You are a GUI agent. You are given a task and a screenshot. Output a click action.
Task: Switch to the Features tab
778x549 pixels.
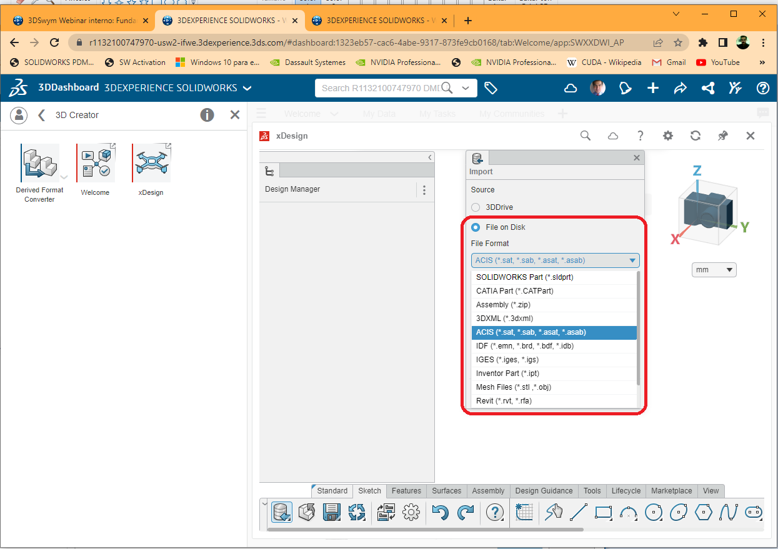point(406,491)
